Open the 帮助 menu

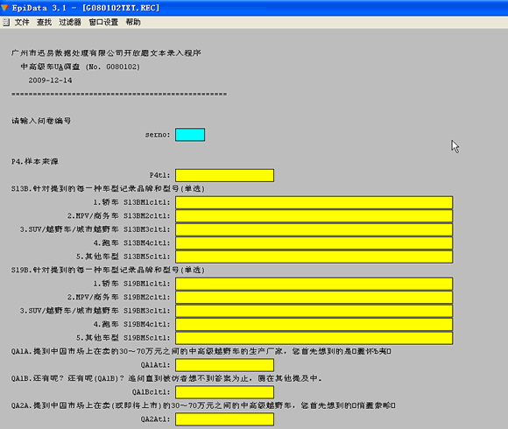coord(133,22)
